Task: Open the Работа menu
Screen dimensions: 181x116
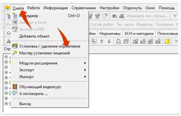Action: pyautogui.click(x=34, y=8)
